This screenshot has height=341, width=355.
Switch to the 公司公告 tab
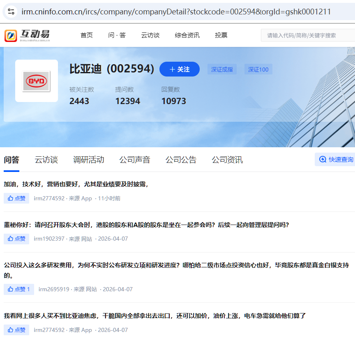pos(181,160)
